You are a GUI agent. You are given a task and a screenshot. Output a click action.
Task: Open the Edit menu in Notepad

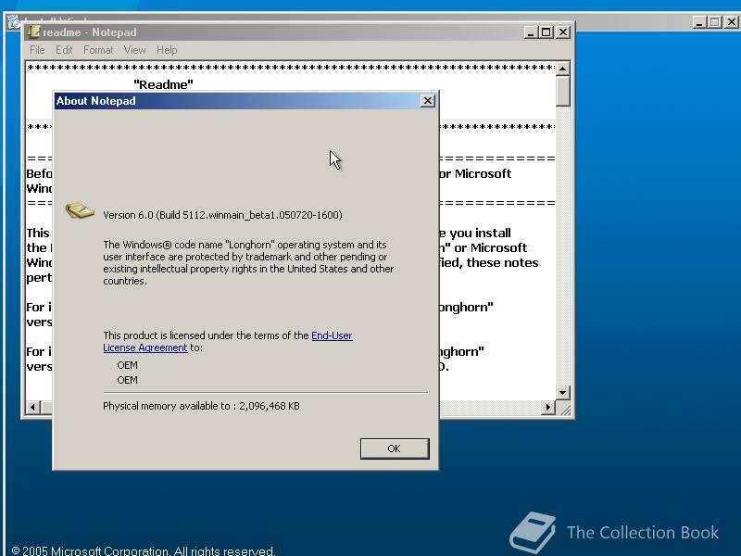64,50
